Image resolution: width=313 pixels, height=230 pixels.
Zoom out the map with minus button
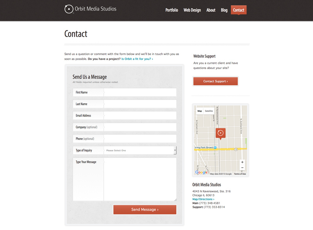coord(242,168)
